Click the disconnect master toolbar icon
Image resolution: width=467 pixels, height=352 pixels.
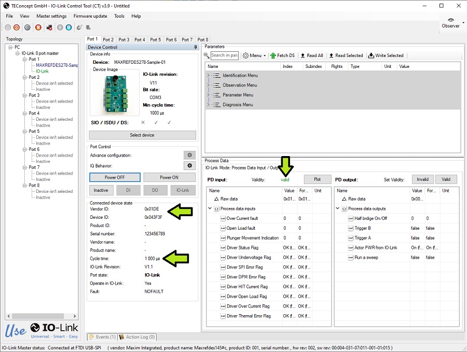coord(49,27)
